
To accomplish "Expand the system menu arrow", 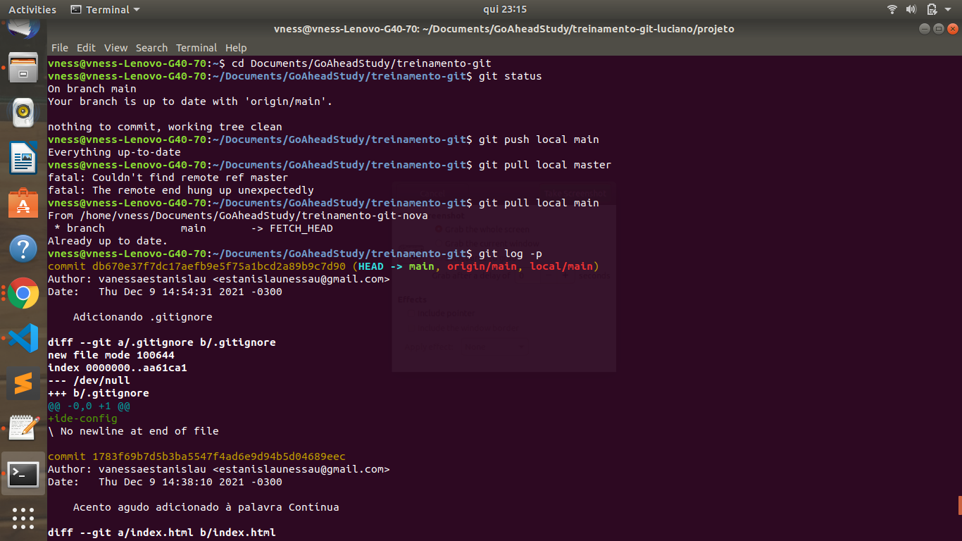I will tap(947, 10).
